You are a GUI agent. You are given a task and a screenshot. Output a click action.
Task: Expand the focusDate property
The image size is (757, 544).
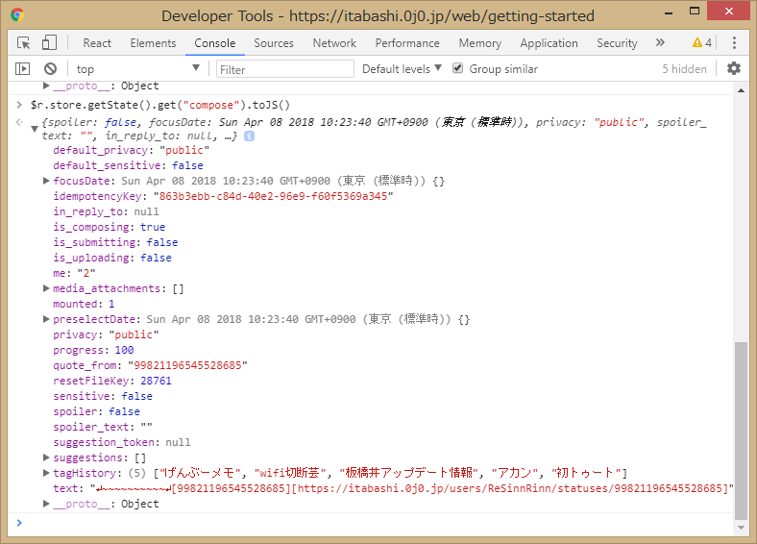[46, 181]
